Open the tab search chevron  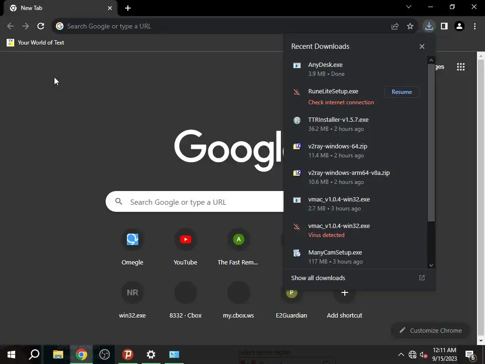point(409,7)
